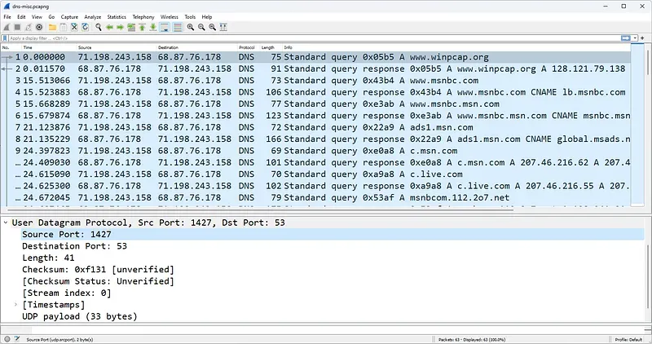The height and width of the screenshot is (344, 652).
Task: Open the Statistics menu
Action: tap(117, 17)
